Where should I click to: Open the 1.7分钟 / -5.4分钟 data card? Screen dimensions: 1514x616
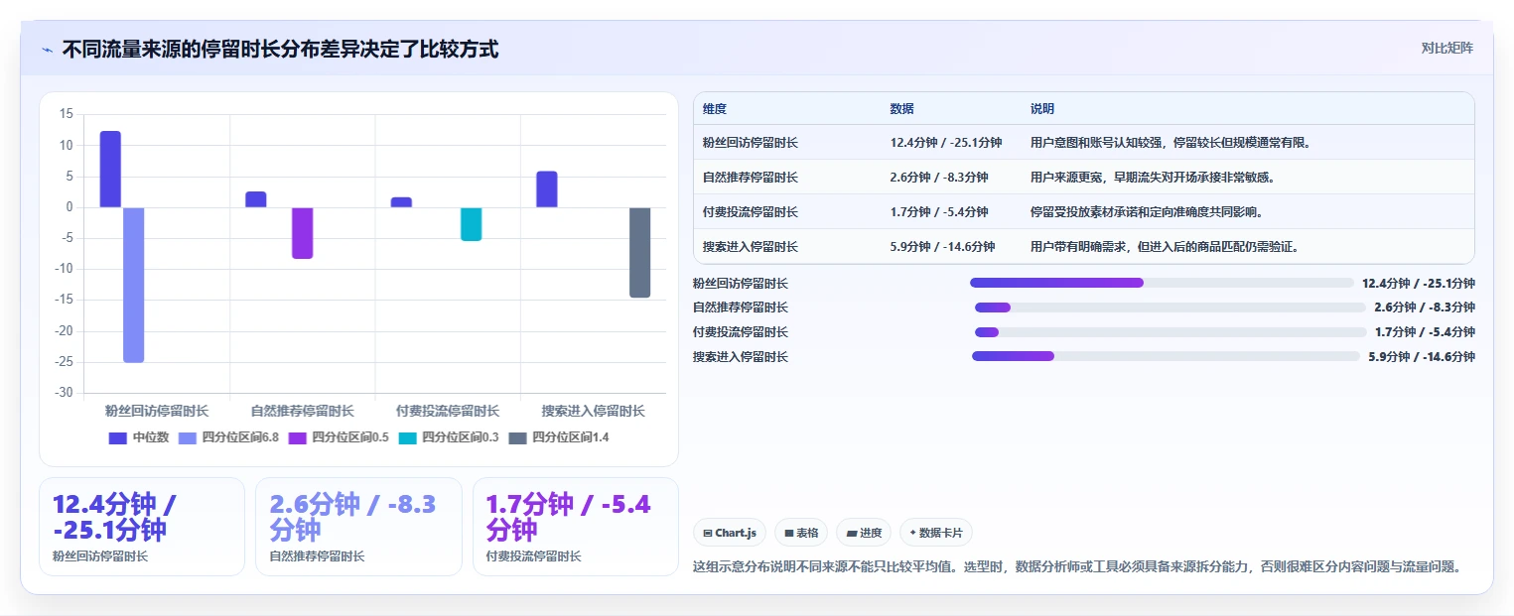pyautogui.click(x=576, y=527)
